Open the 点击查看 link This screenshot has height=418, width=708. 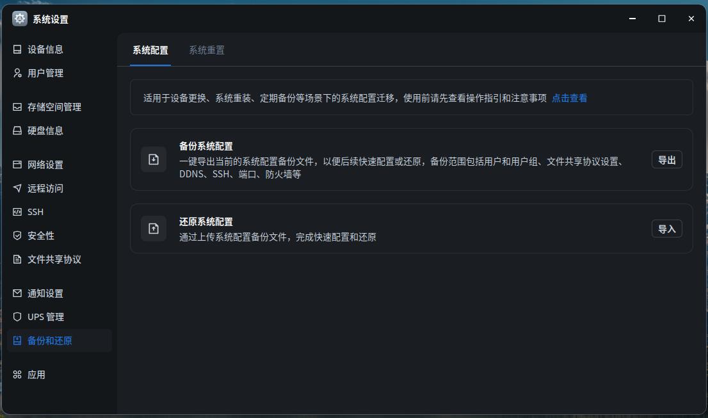[569, 98]
